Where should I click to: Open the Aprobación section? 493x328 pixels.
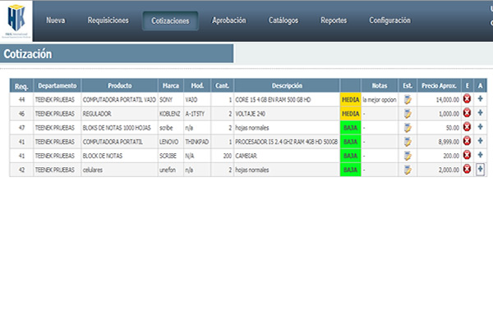pyautogui.click(x=228, y=20)
